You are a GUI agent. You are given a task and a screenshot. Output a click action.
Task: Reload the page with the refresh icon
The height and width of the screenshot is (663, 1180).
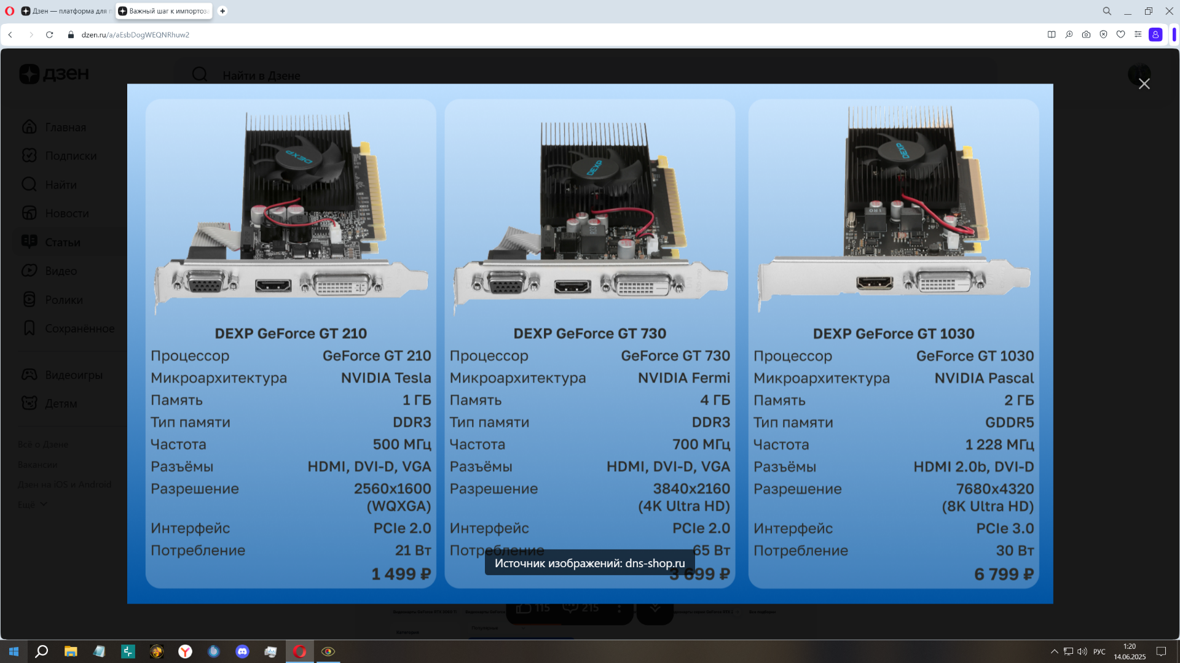pyautogui.click(x=50, y=35)
